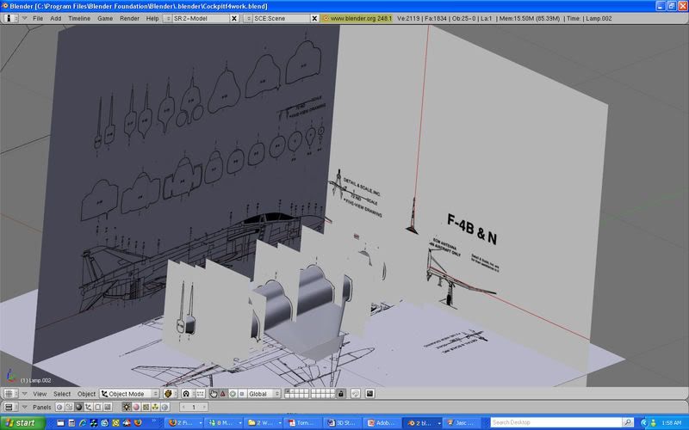Collapse the top header menus triangle
The height and width of the screenshot is (430, 689).
(x=25, y=18)
